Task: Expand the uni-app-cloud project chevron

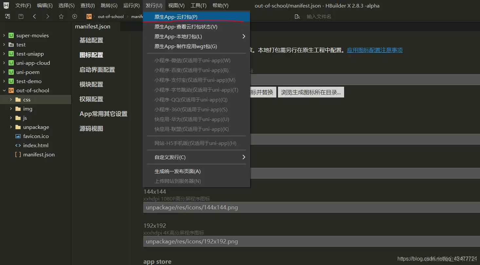Action: pyautogui.click(x=4, y=63)
